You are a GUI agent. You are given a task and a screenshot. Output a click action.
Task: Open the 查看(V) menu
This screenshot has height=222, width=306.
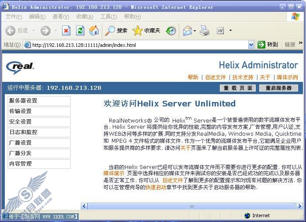pyautogui.click(x=61, y=17)
